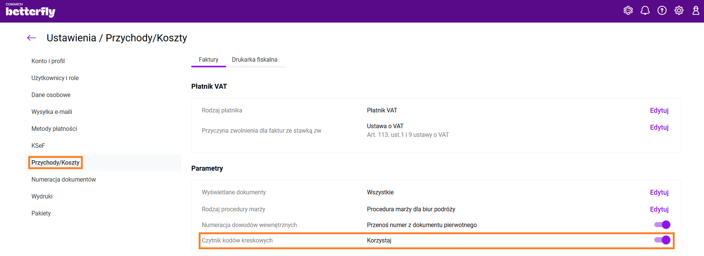Image resolution: width=704 pixels, height=256 pixels.
Task: Click the Comarch Betterfly logo
Action: coord(30,11)
